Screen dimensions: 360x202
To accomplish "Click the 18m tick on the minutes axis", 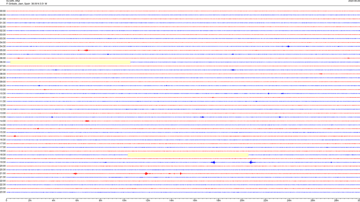I will click(218, 201).
